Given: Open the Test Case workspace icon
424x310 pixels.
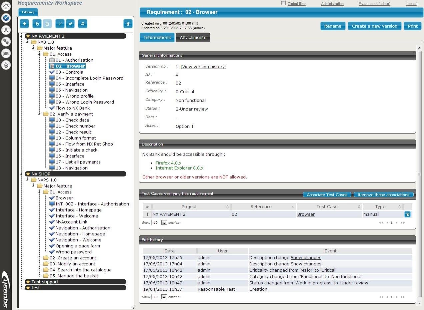Looking at the screenshot, I should (6, 30).
